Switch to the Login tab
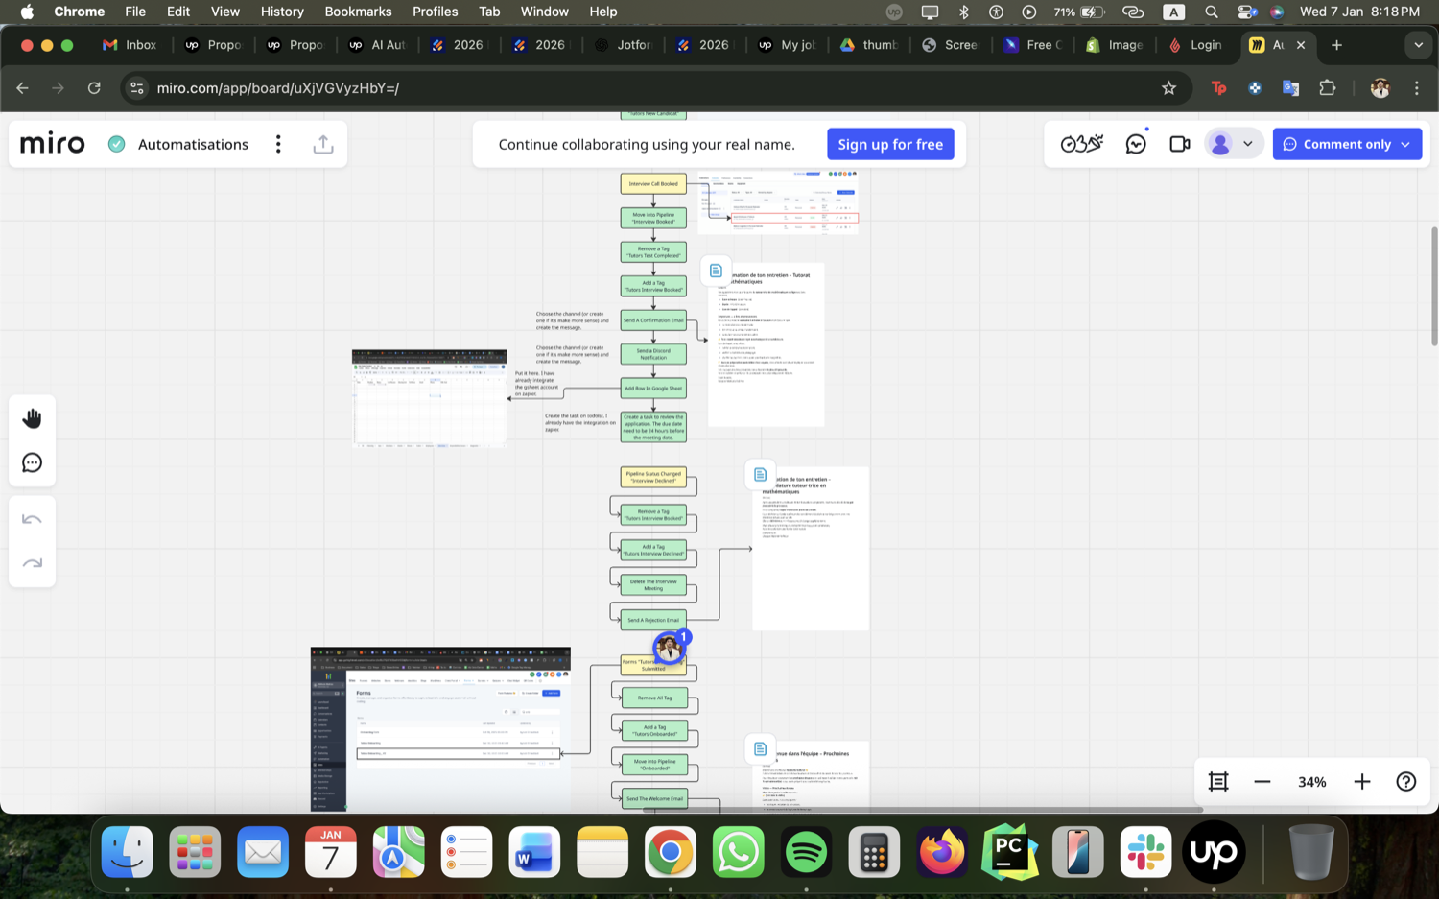 pos(1195,45)
